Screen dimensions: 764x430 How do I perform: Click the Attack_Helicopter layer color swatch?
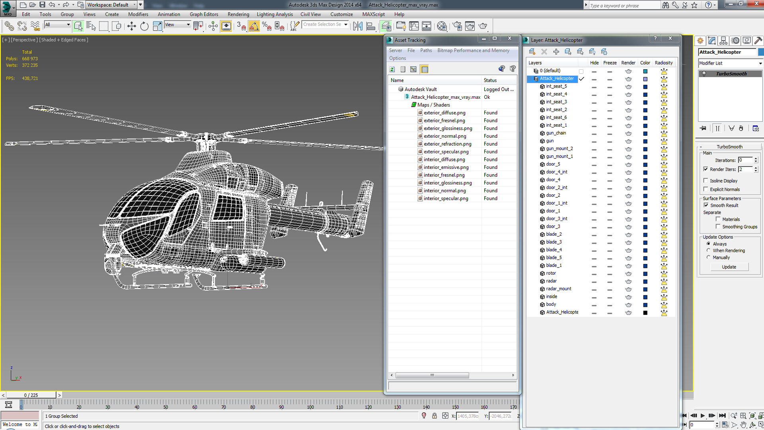click(x=645, y=79)
